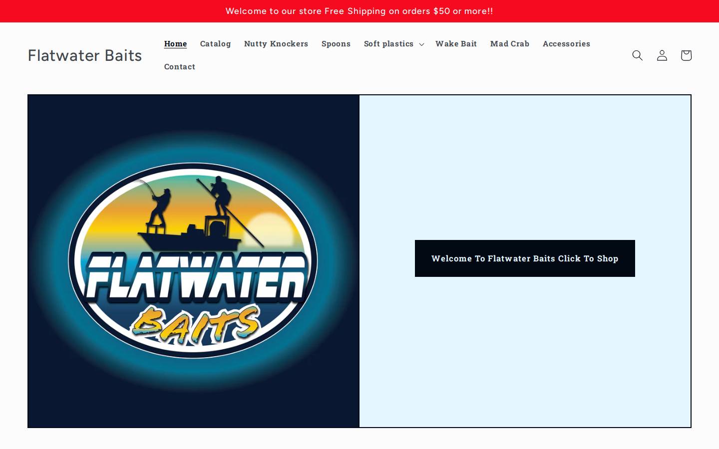Screen dimensions: 719x449
Task: Click the Flatwater Baits logo image
Action: 194,261
